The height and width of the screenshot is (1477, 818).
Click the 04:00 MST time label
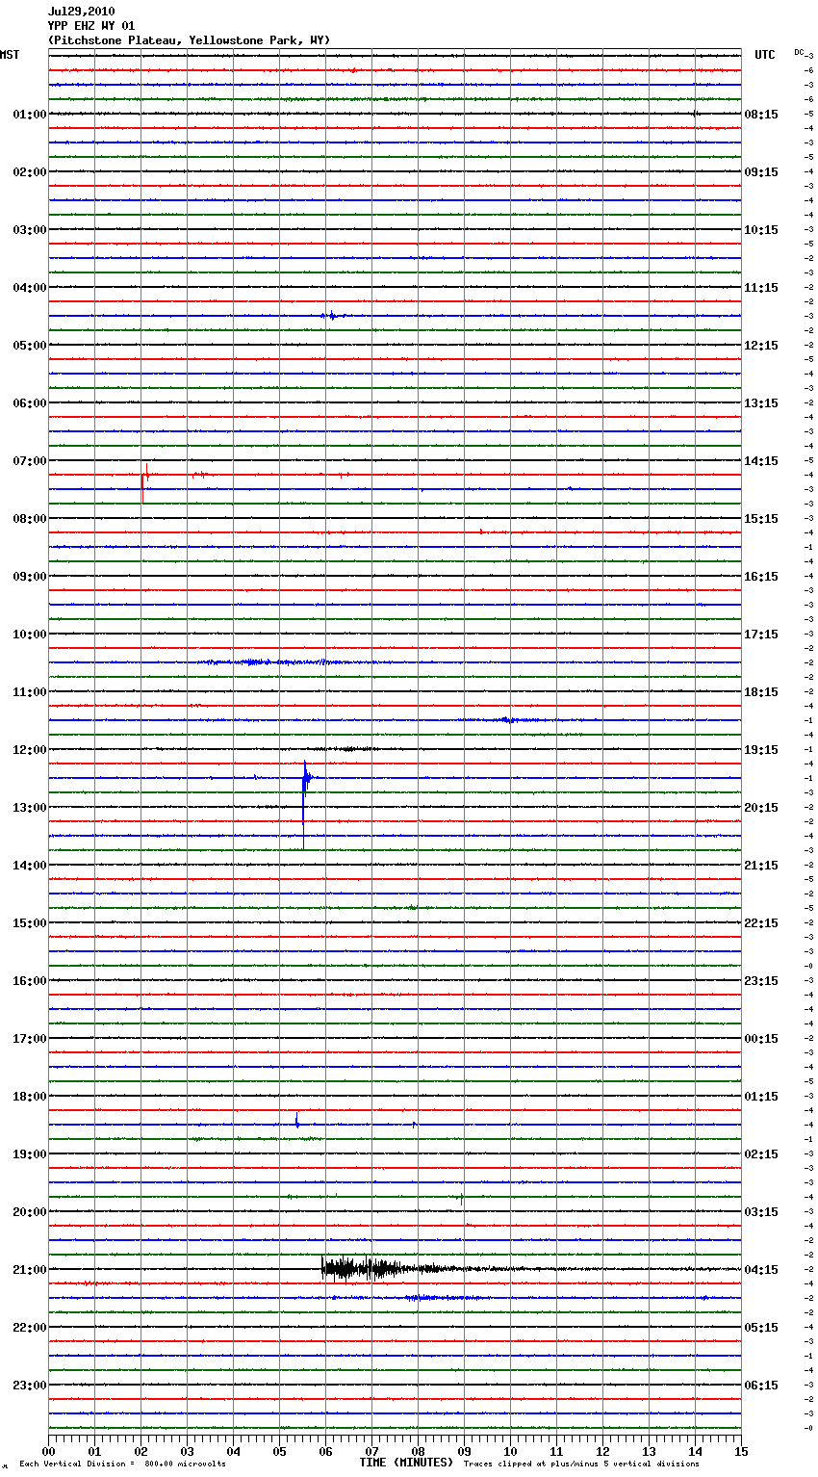point(30,288)
